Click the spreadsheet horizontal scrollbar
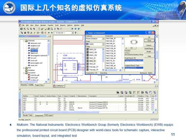Image resolution: width=186 pixels, height=139 pixels. pos(88,112)
